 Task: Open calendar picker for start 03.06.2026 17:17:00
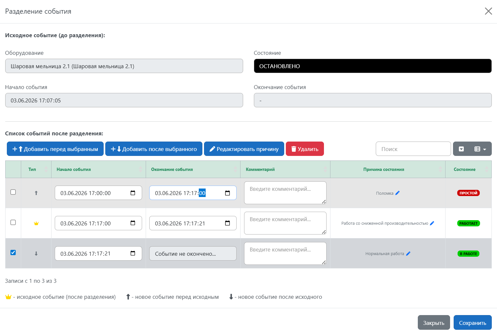(x=133, y=223)
